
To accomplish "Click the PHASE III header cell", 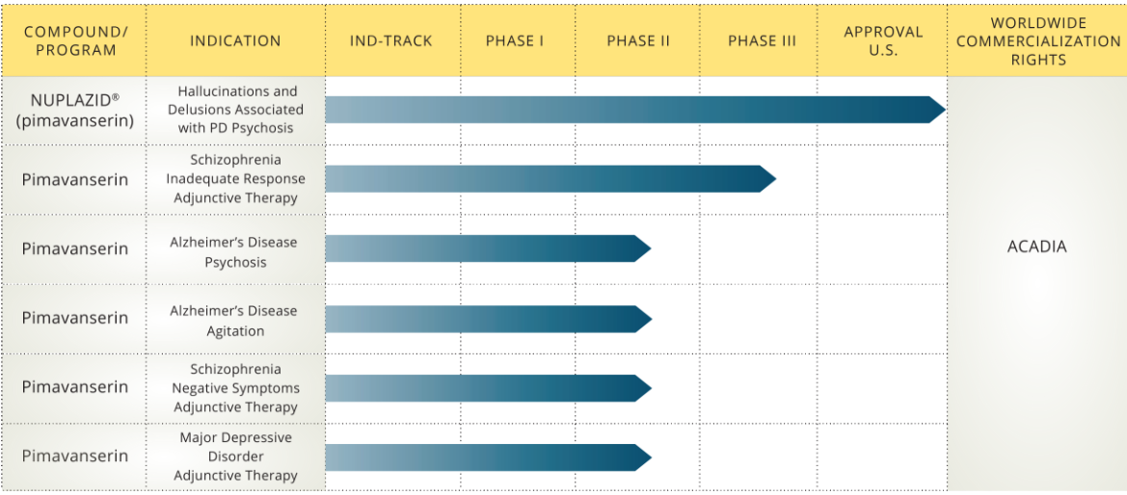I will click(x=762, y=40).
